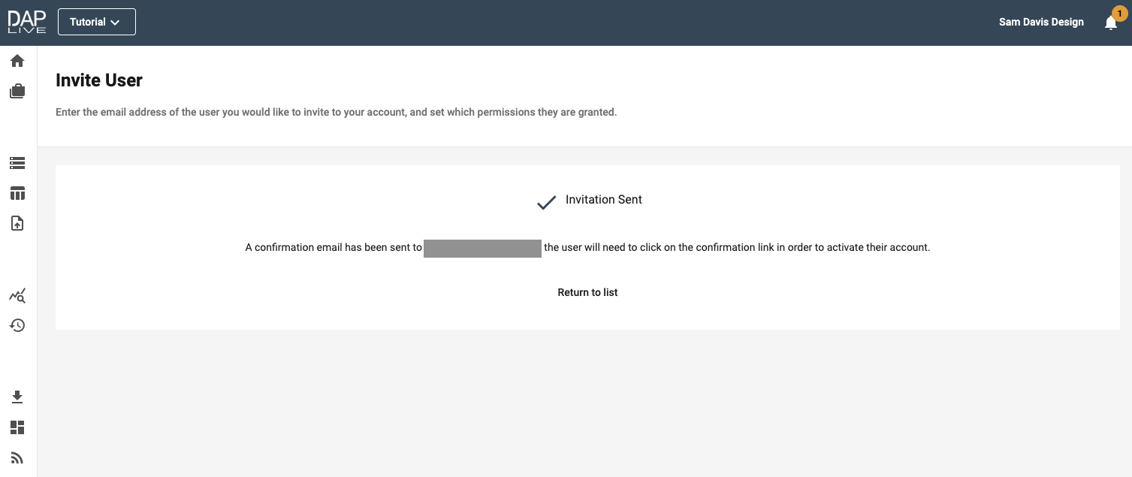This screenshot has width=1132, height=477.
Task: Open the Sam Davis Design account menu
Action: coord(1040,23)
